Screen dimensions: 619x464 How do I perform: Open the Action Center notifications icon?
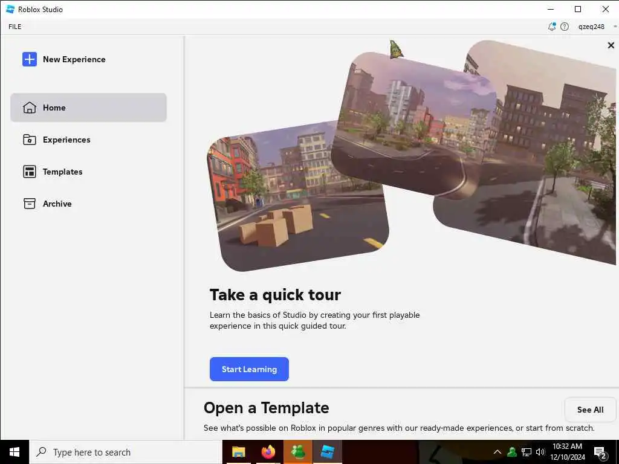(600, 452)
